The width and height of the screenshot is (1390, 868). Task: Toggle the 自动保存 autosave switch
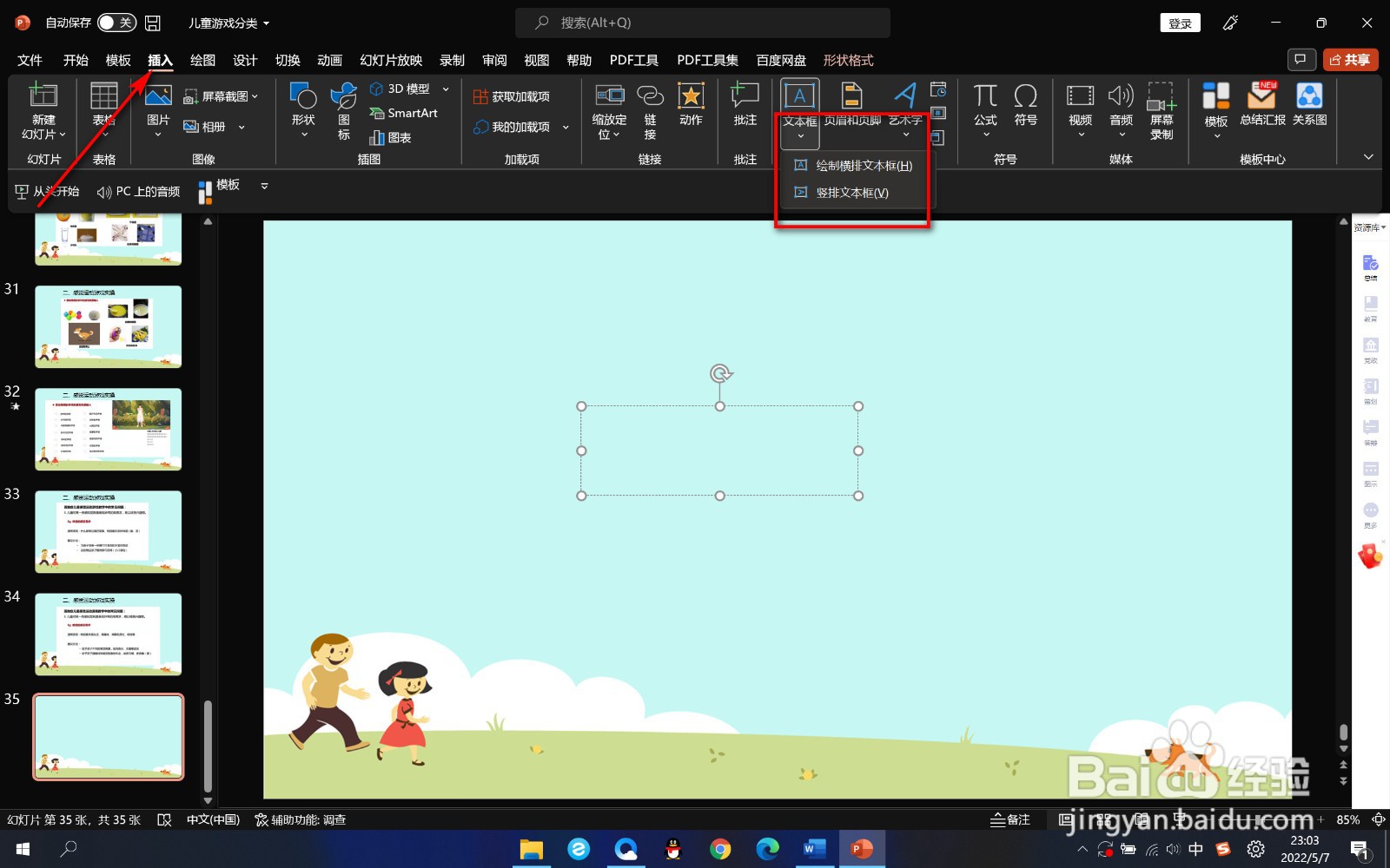tap(117, 23)
